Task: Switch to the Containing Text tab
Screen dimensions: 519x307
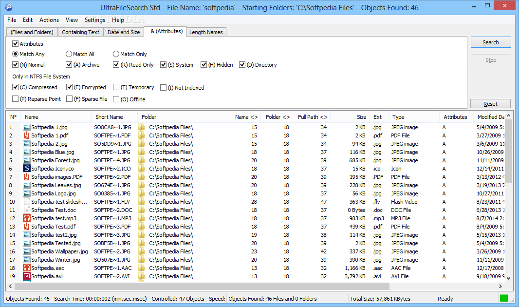Action: coord(80,32)
